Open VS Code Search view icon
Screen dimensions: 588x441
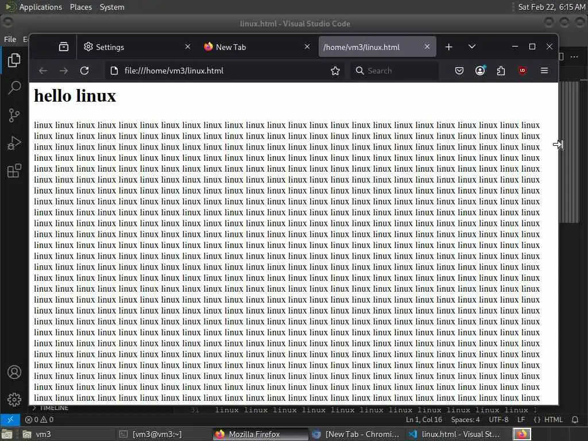(x=14, y=88)
